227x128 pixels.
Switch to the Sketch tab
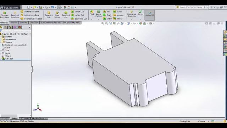click(x=13, y=23)
